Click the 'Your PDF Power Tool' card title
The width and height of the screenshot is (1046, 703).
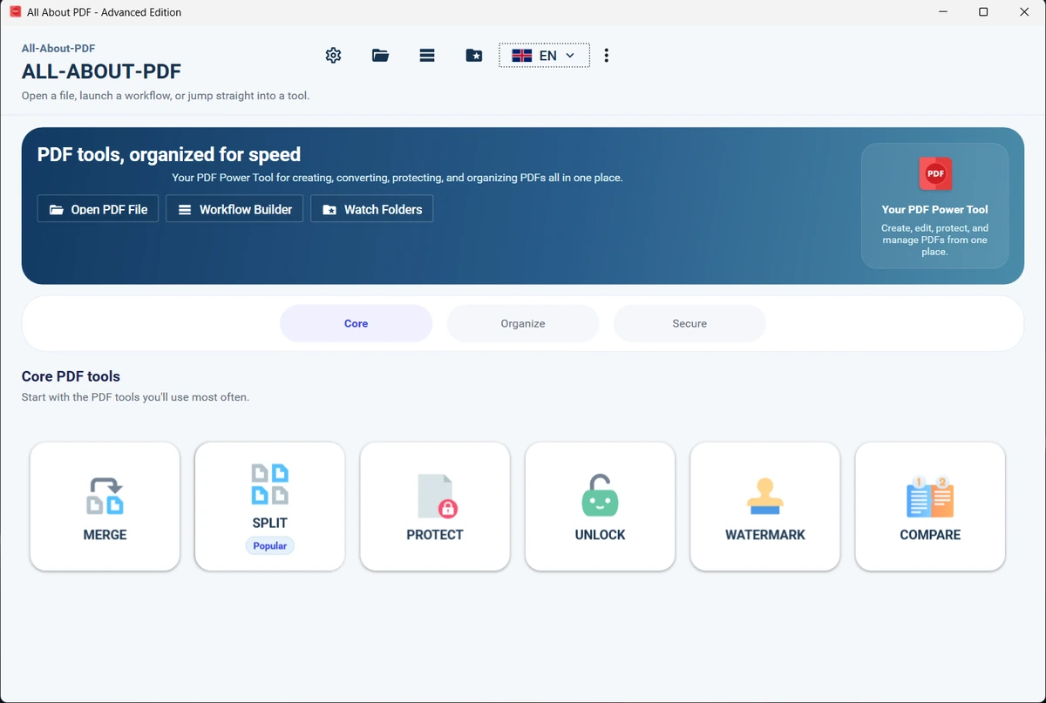pyautogui.click(x=934, y=209)
